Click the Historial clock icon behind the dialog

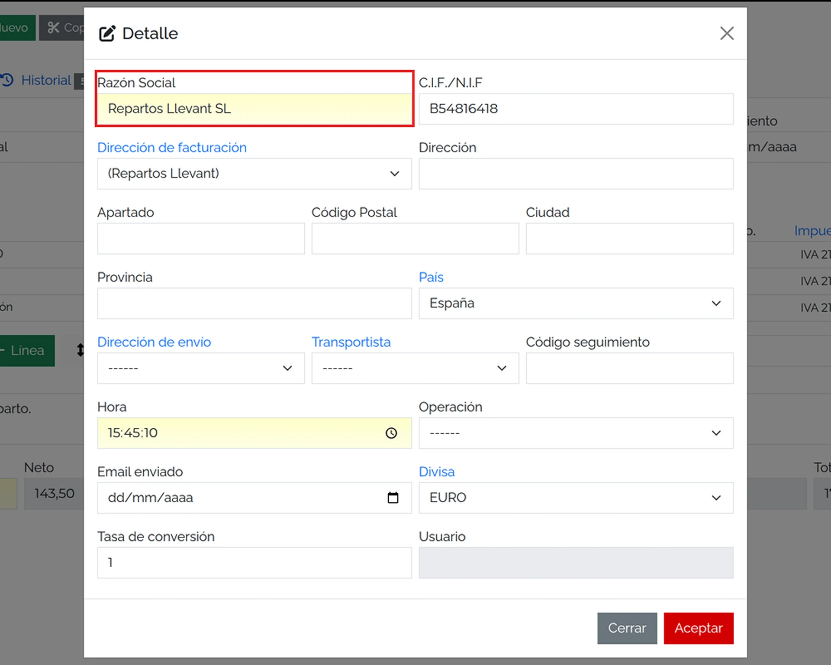[7, 80]
